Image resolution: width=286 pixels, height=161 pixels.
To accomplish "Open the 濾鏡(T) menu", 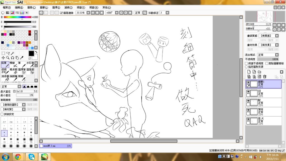I will pyautogui.click(x=68, y=8).
